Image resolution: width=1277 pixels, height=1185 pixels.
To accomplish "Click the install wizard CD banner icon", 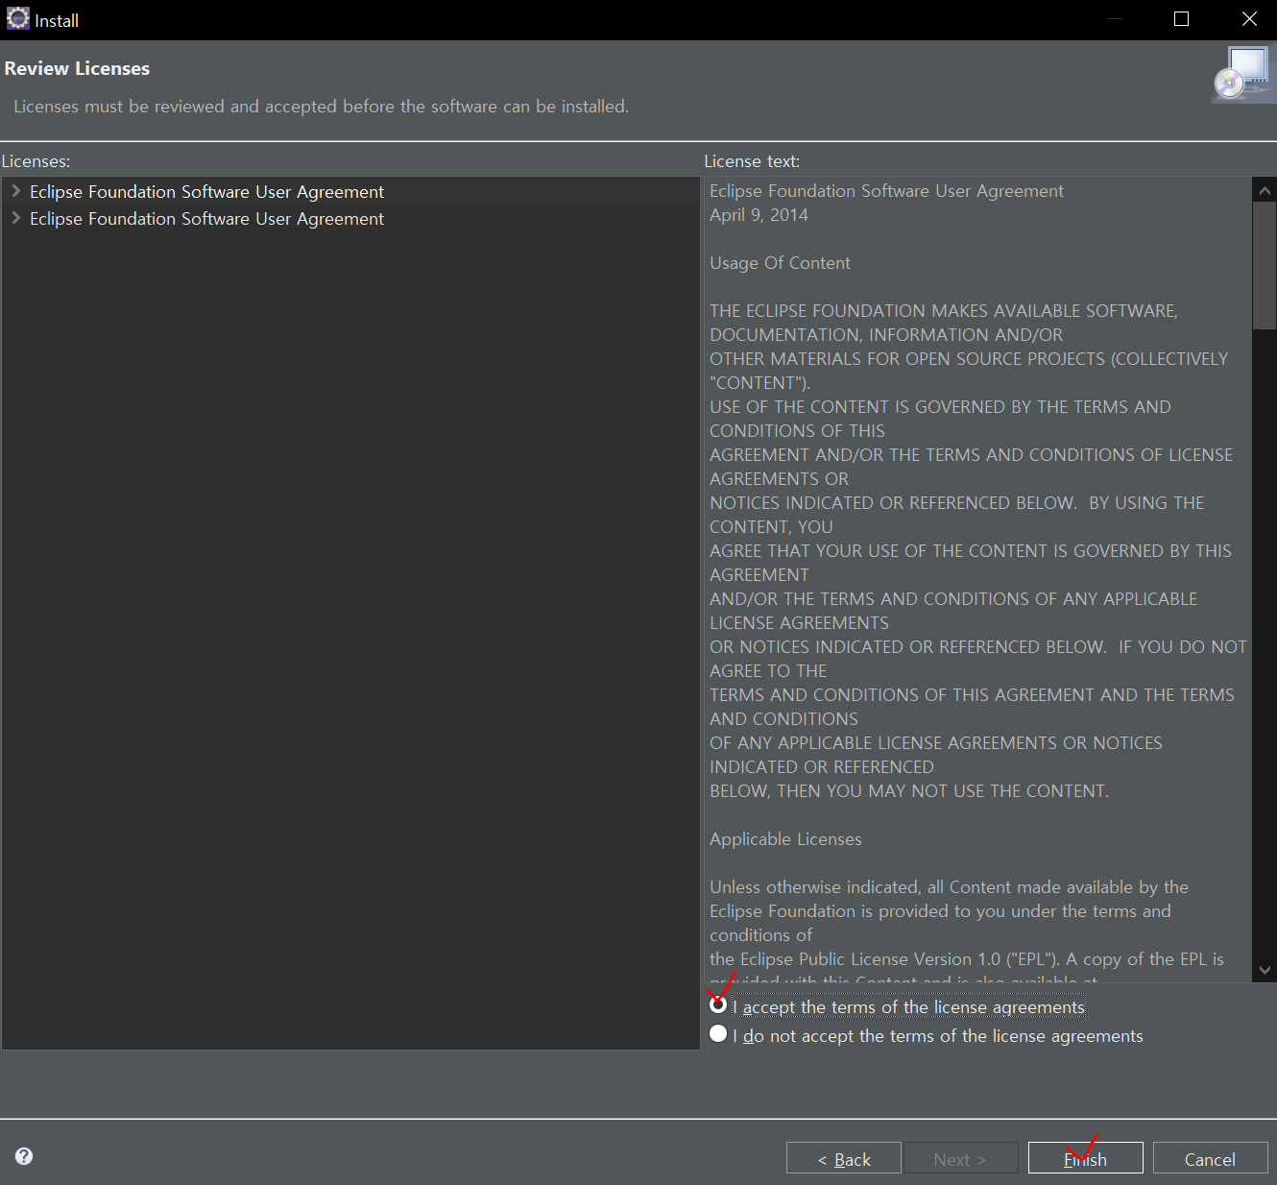I will click(x=1243, y=74).
